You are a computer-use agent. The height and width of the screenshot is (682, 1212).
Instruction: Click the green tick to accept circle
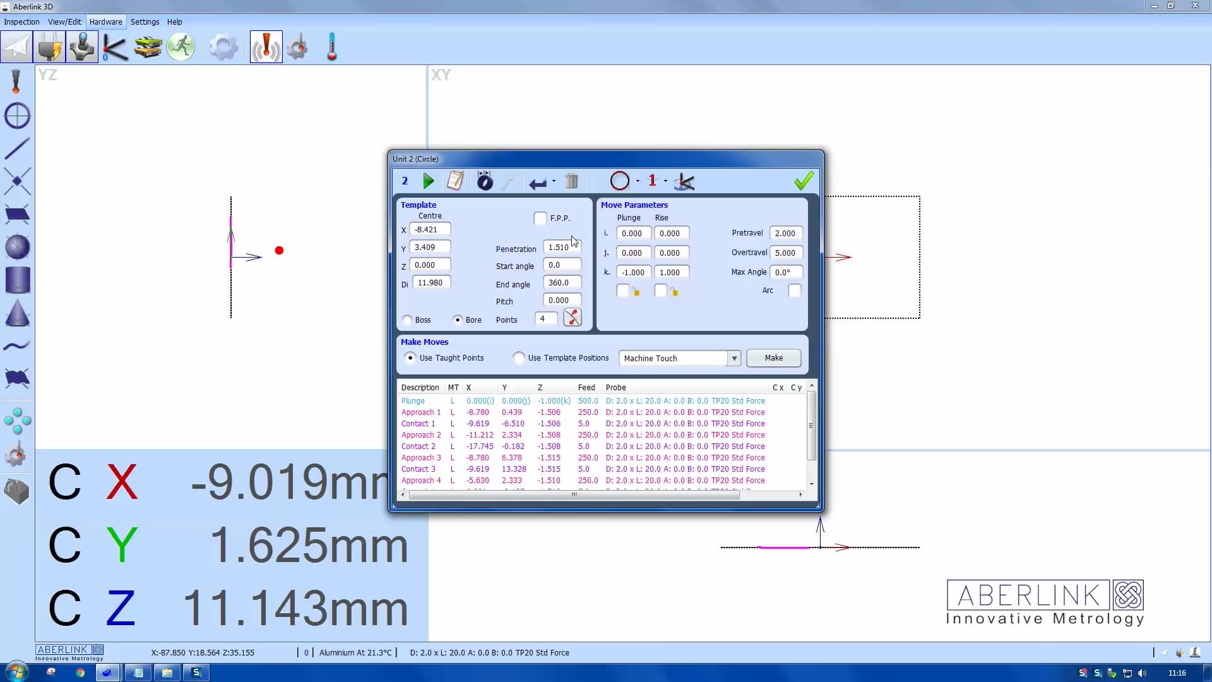804,181
